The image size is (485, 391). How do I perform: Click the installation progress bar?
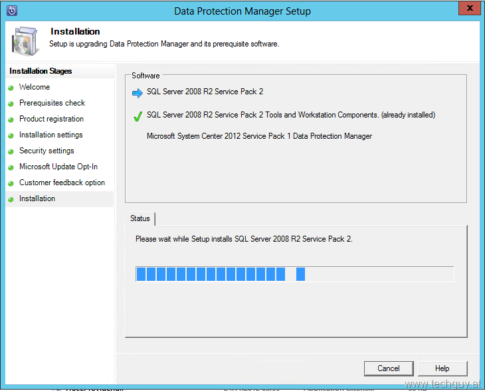(x=295, y=274)
